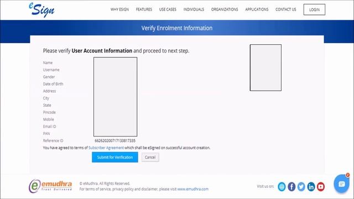The height and width of the screenshot is (199, 354).
Task: Click the Username field label
Action: pos(51,70)
